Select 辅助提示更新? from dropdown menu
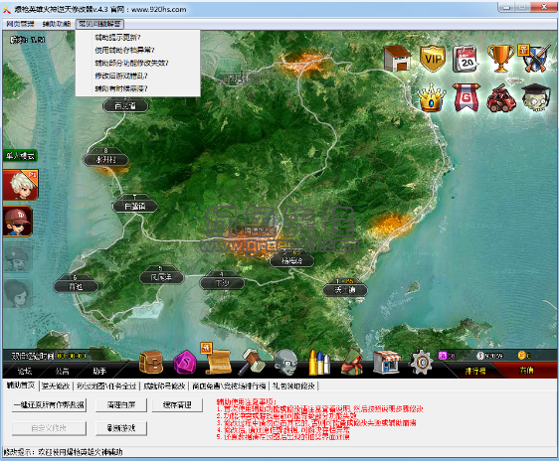The image size is (559, 461). (117, 37)
